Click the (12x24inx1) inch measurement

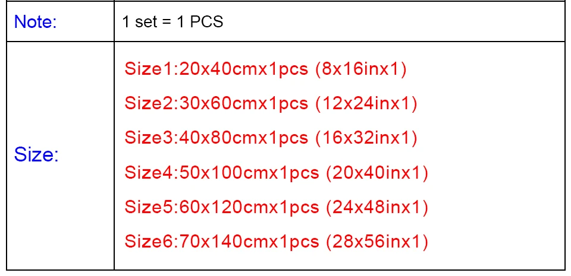366,103
